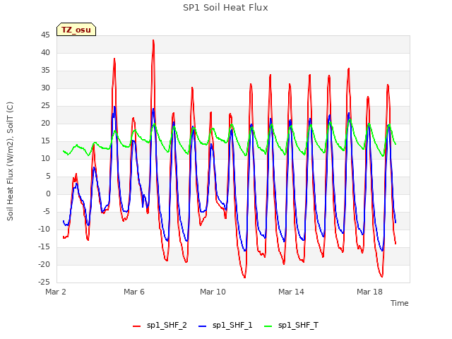Select the sp1_SHF_2 legend label
This screenshot has width=452, height=339.
167,326
